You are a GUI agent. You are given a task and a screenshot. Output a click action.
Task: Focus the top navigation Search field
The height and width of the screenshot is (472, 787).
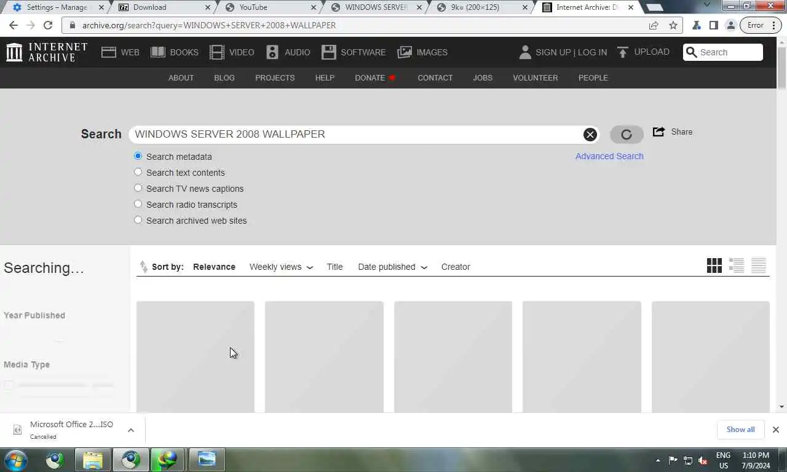pyautogui.click(x=723, y=52)
